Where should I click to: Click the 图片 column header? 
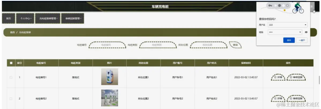[109, 63]
